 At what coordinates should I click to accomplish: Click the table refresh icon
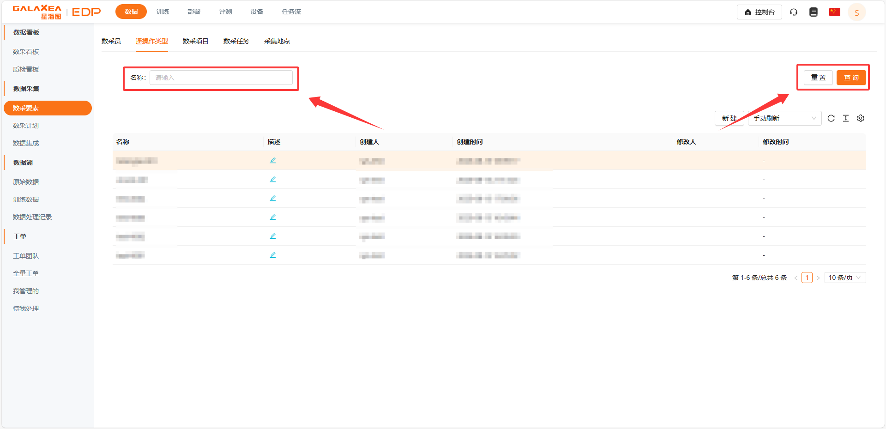click(x=831, y=118)
